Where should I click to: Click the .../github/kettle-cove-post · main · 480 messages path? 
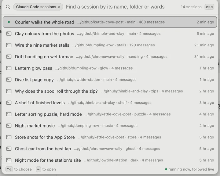[121, 22]
